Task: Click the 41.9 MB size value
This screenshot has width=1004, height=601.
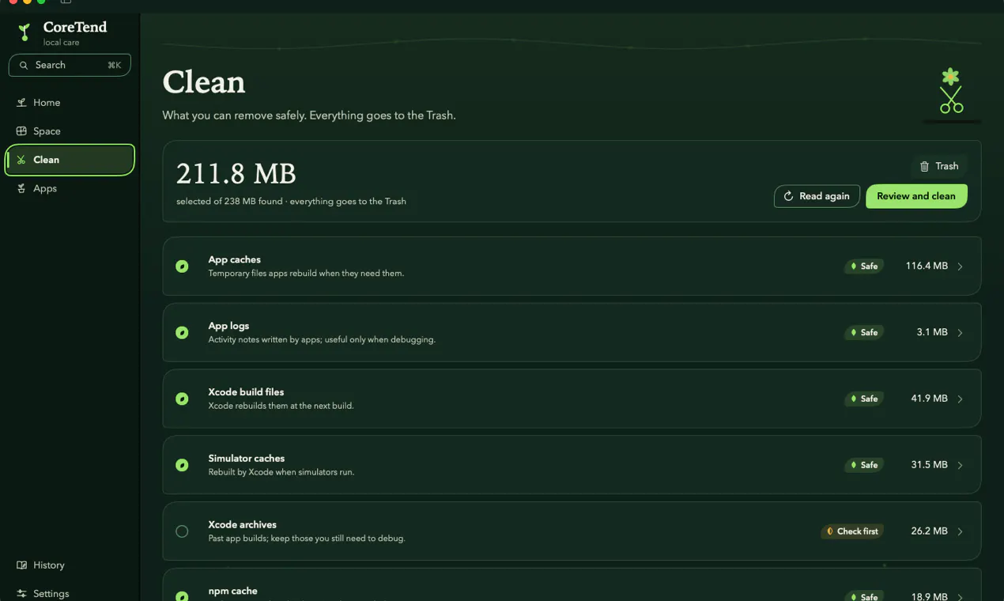Action: click(929, 399)
